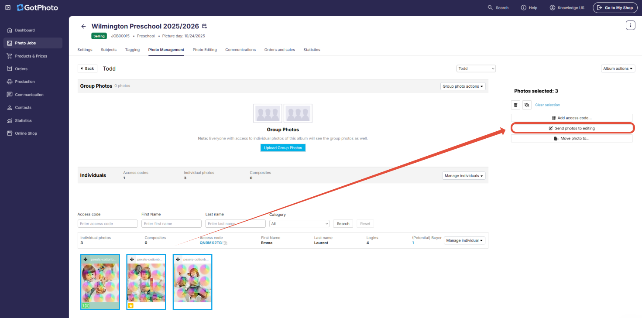Select the second individual photo thumbnail
Image resolution: width=642 pixels, height=318 pixels.
pos(146,282)
